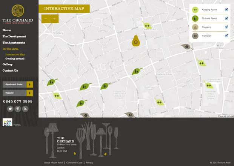Click the Finsbury map label
The image size is (234, 166).
pyautogui.click(x=58, y=33)
